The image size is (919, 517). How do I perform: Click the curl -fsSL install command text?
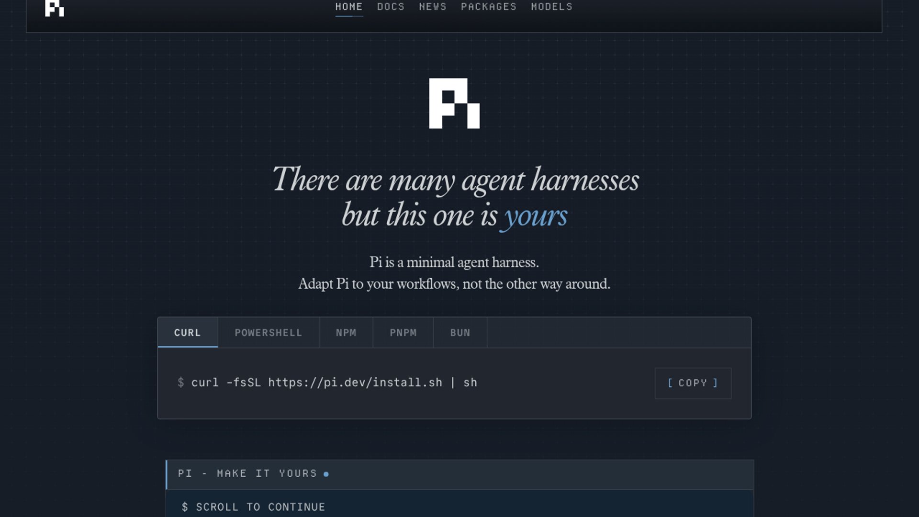tap(334, 382)
